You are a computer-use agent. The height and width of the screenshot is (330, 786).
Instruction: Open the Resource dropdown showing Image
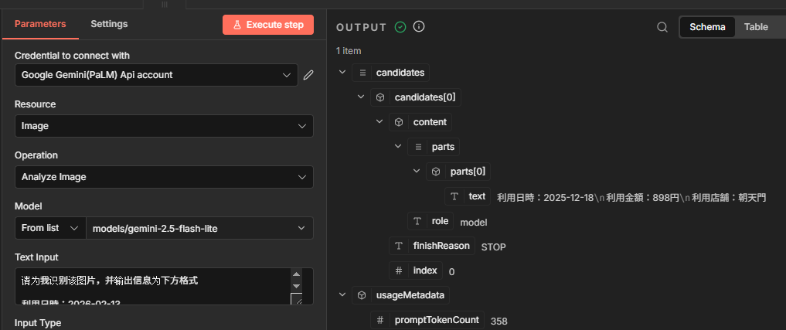click(x=164, y=126)
